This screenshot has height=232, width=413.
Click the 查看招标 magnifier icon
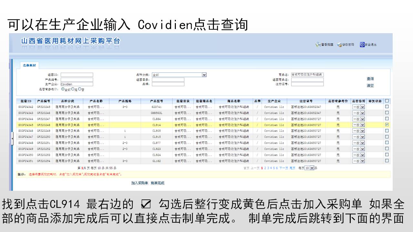point(318,44)
